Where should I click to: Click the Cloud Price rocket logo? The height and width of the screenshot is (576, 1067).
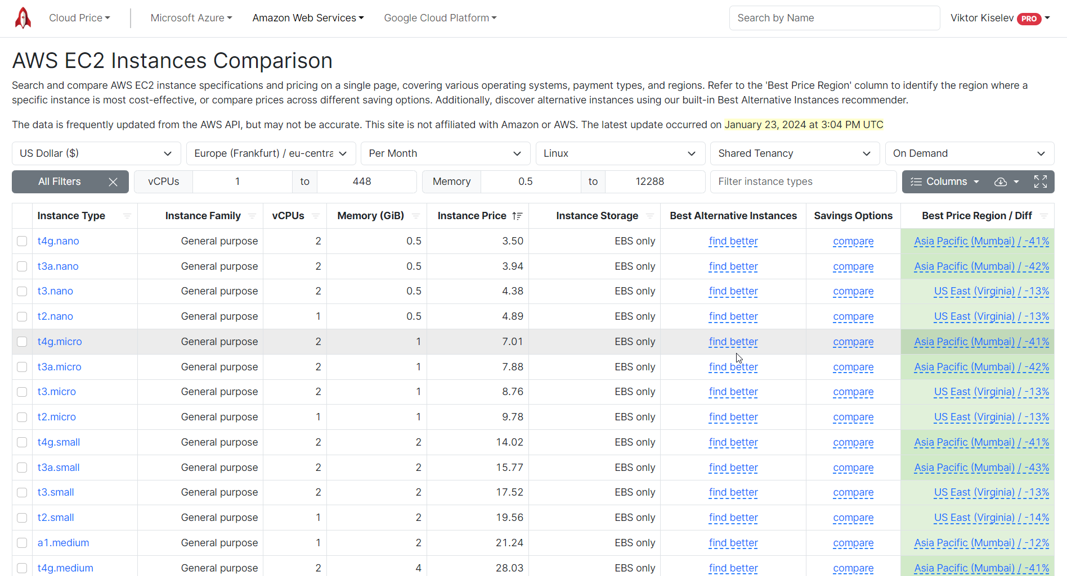click(x=23, y=18)
